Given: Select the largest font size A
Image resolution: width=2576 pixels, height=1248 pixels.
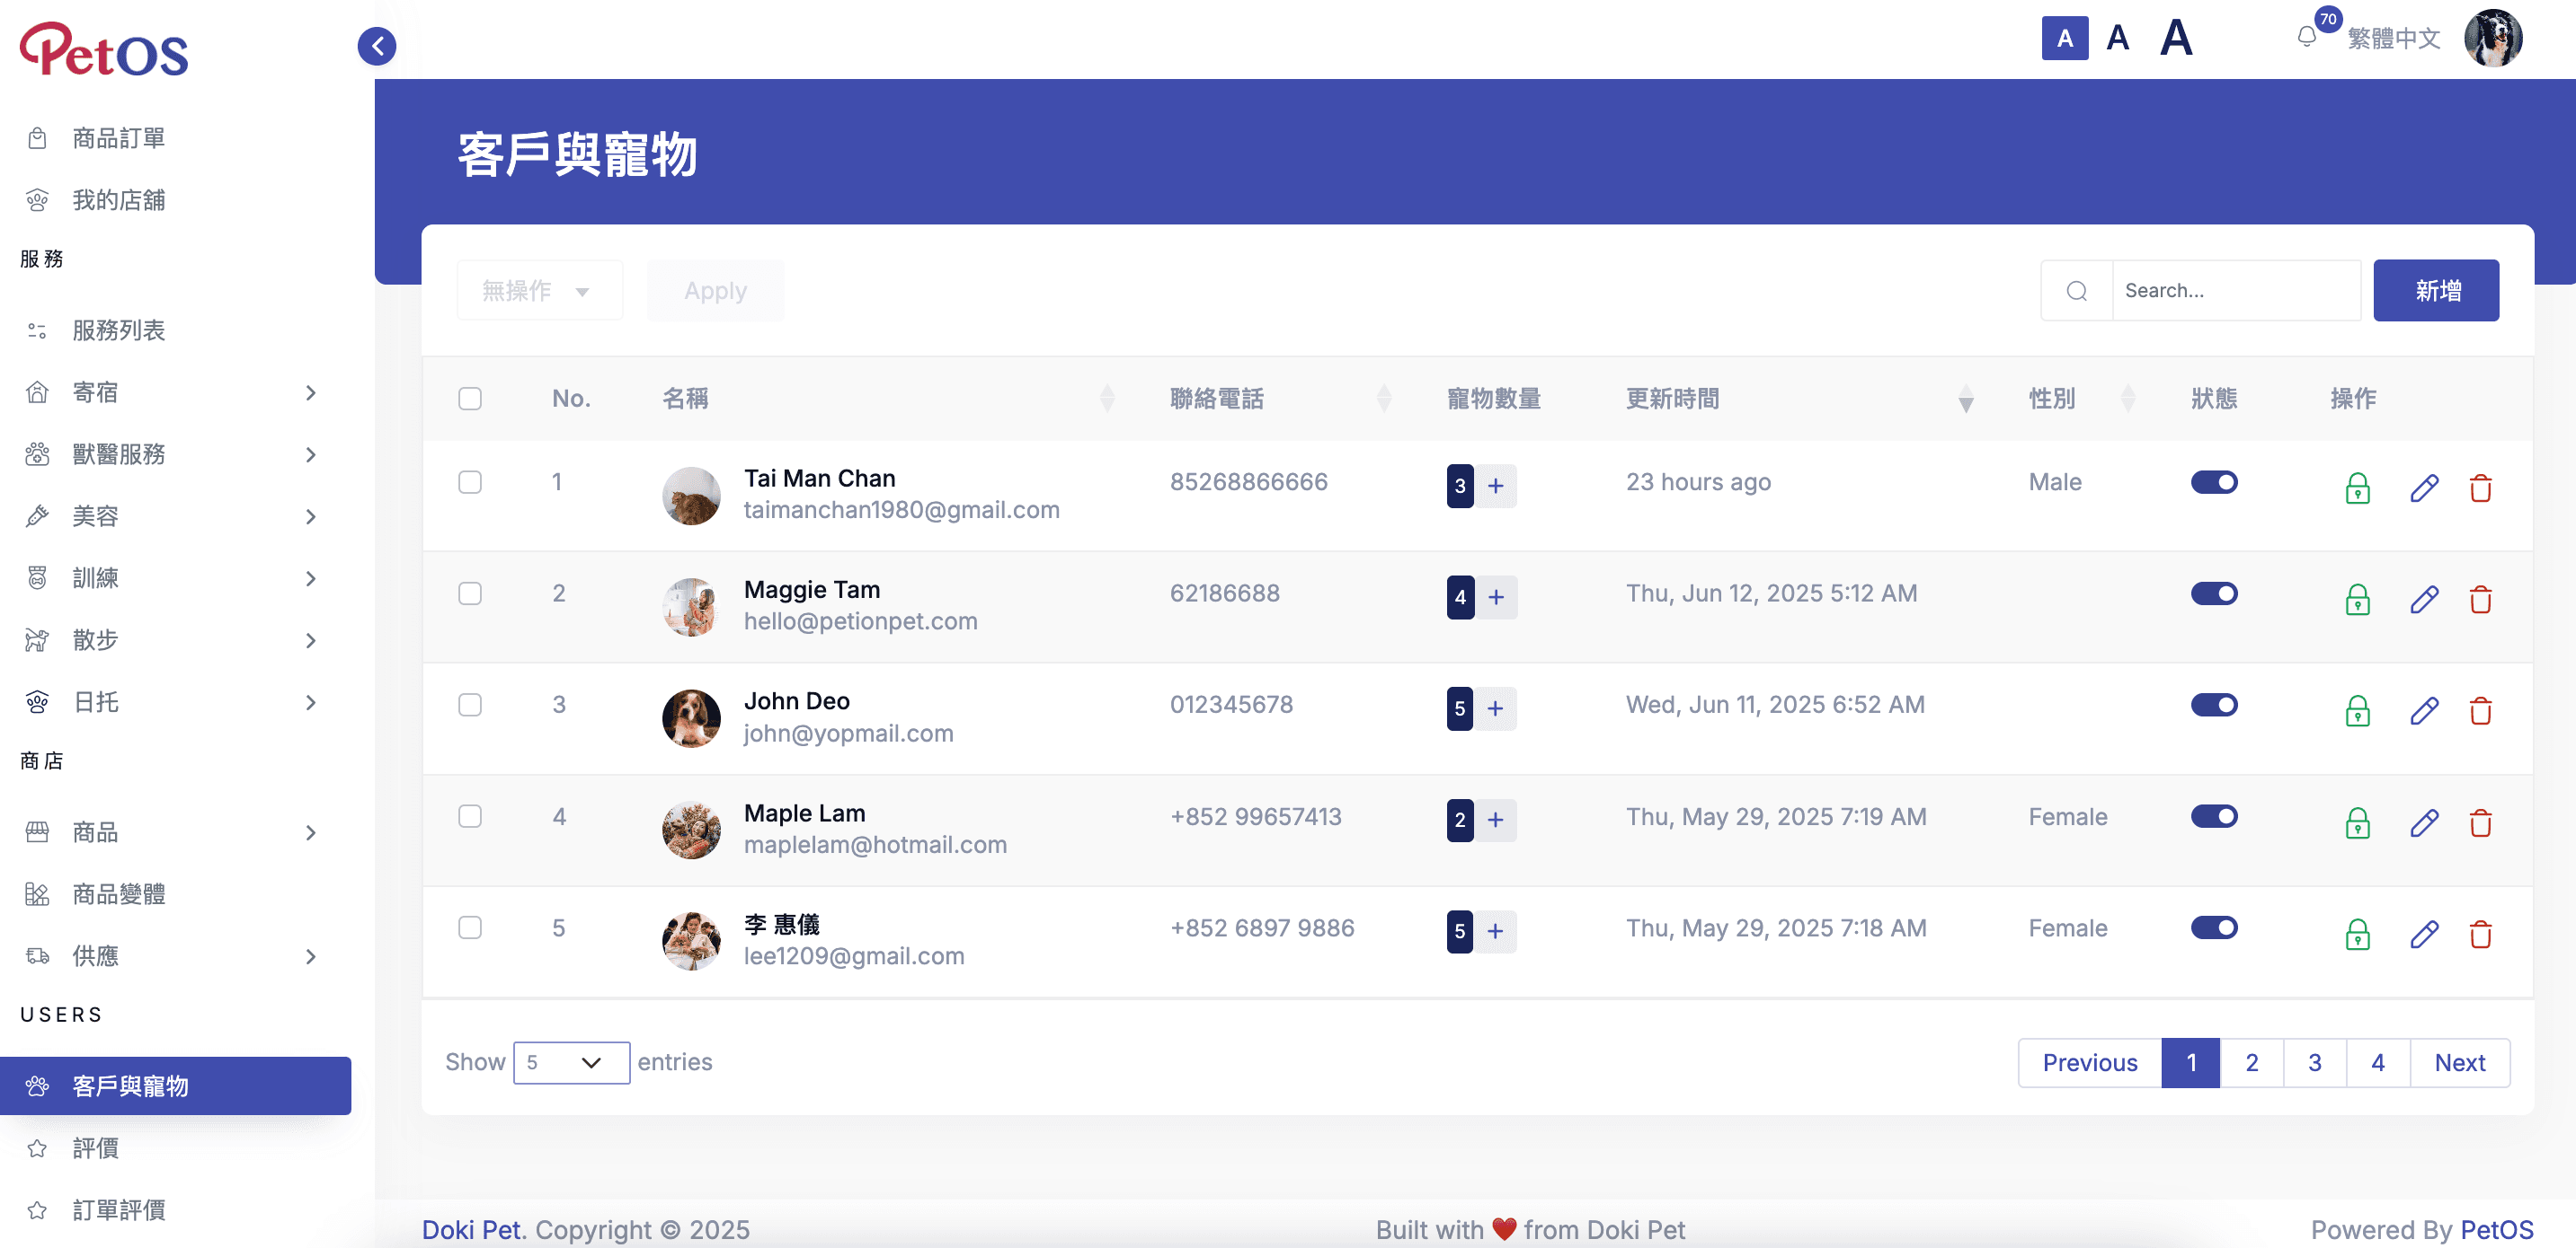Looking at the screenshot, I should (2176, 38).
